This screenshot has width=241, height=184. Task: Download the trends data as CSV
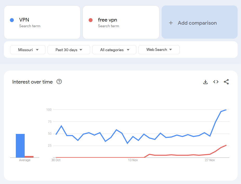pyautogui.click(x=205, y=82)
